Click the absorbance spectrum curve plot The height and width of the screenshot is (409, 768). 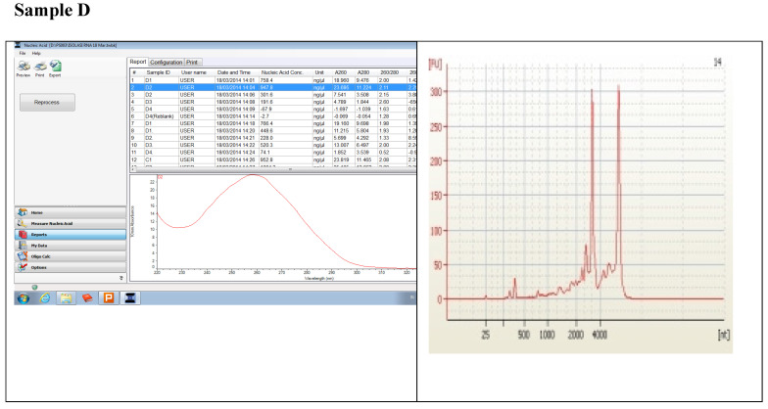272,227
